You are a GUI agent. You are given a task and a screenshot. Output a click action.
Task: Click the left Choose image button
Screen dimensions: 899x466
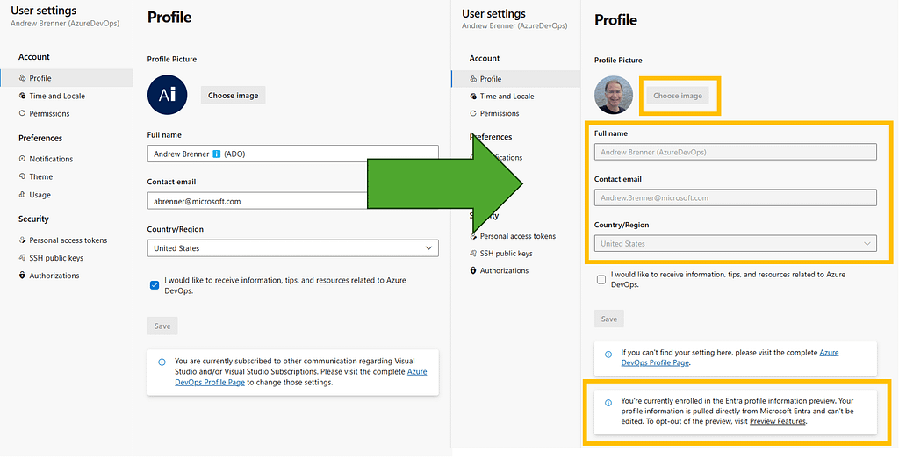pyautogui.click(x=233, y=95)
